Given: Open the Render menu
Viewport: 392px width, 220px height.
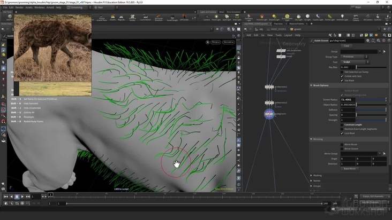Looking at the screenshot, I should click(x=19, y=7).
